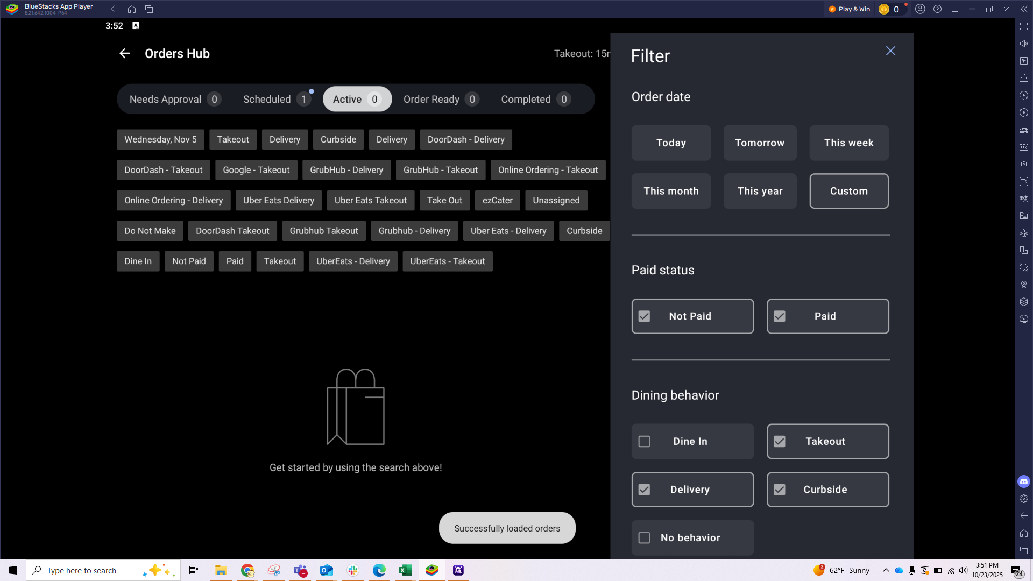Open BlueStacks settings gear icon
Screen dimensions: 1033x581
[1024, 499]
